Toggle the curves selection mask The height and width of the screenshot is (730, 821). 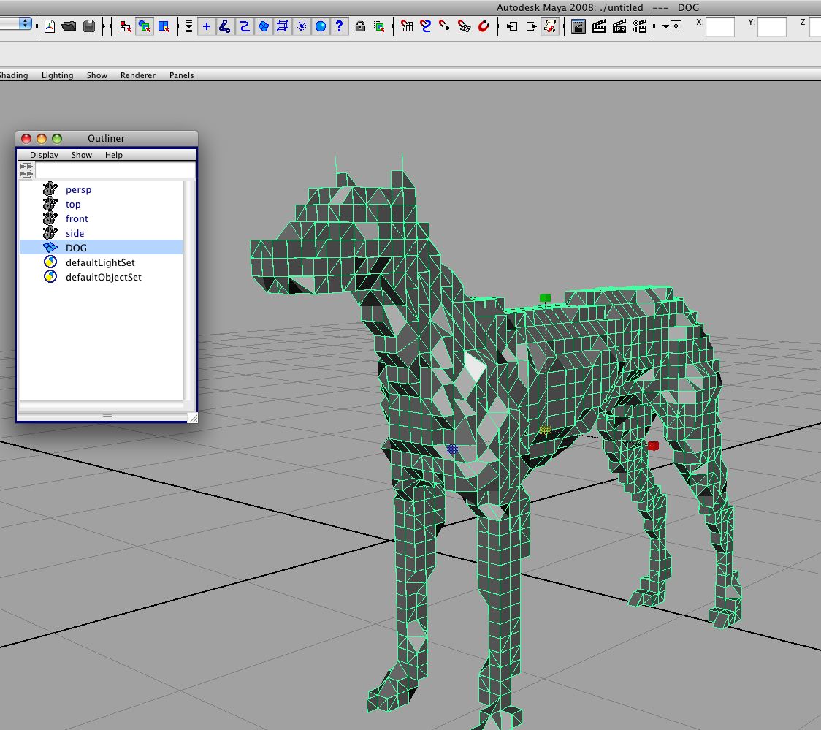(x=245, y=26)
